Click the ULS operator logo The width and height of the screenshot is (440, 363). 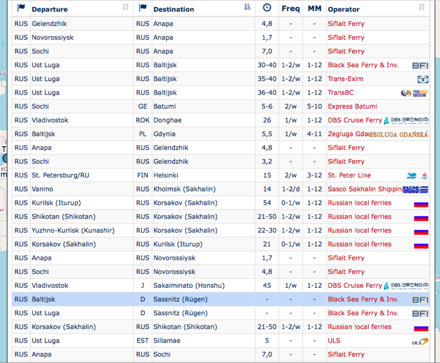(x=420, y=341)
